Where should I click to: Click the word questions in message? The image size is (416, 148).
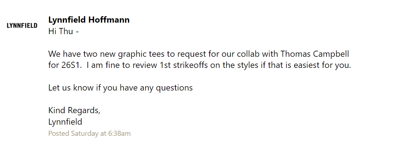pos(174,88)
